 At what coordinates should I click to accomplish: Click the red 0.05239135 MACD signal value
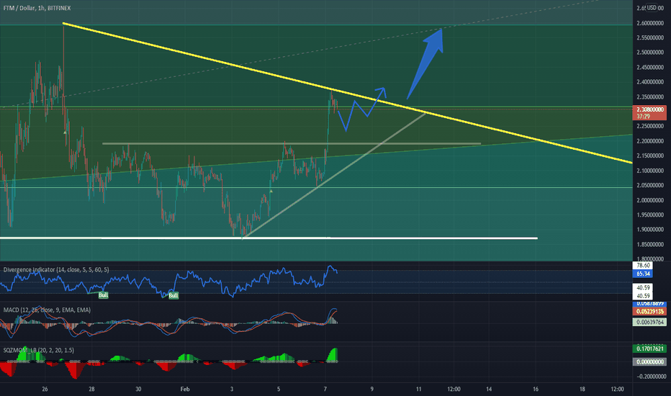tap(650, 312)
